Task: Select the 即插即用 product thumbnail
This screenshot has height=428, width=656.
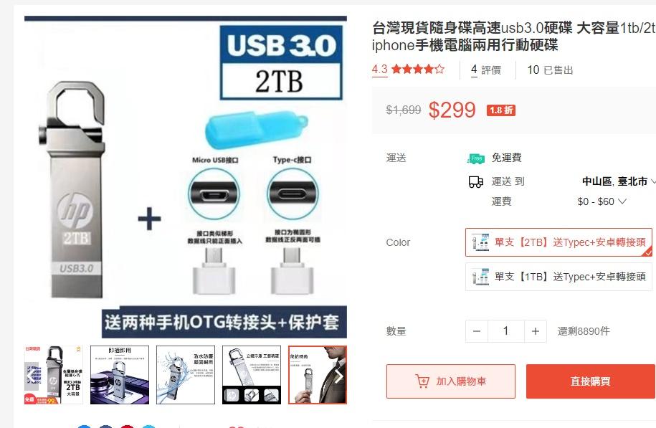Action: pos(120,375)
